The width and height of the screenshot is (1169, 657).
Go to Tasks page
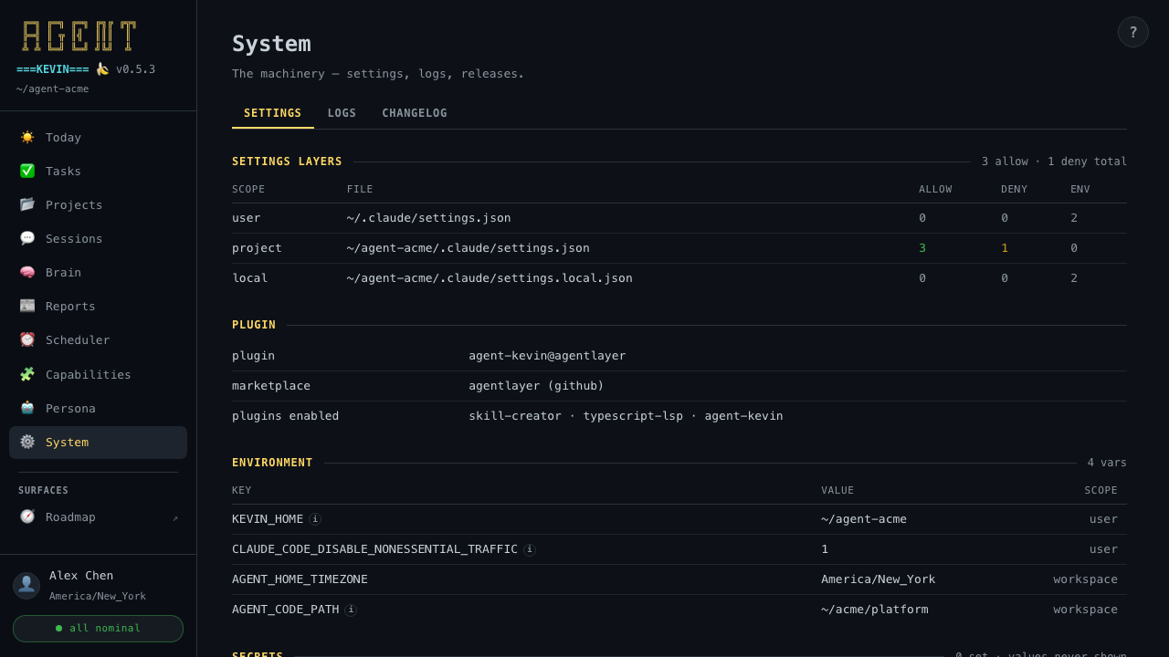pyautogui.click(x=98, y=171)
